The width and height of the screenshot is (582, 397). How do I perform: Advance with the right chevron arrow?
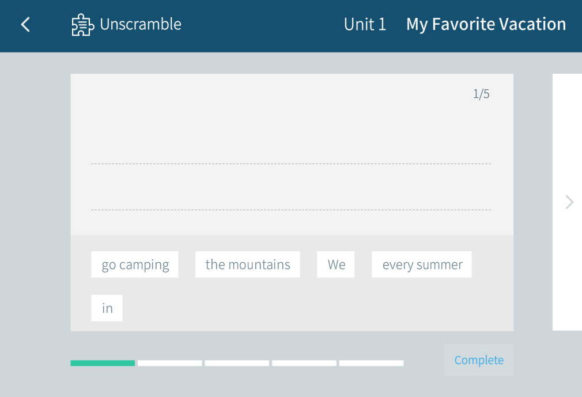tap(569, 202)
